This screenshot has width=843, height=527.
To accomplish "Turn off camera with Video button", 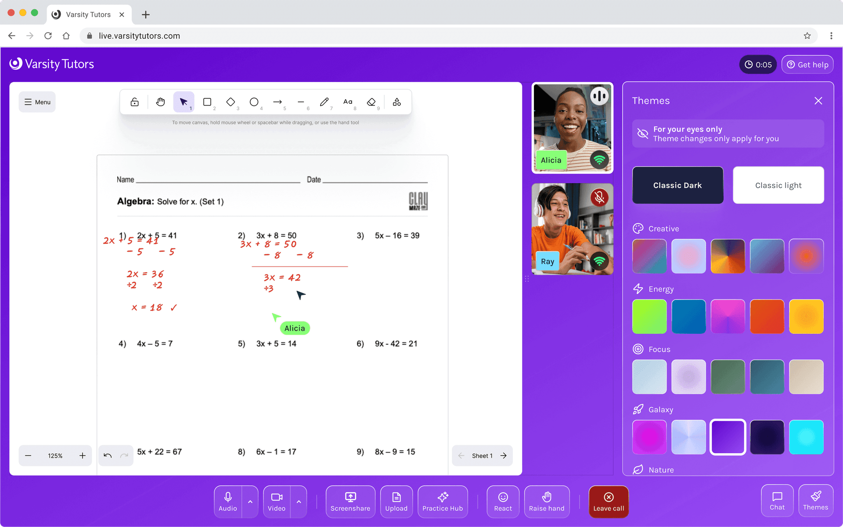I will 277,502.
